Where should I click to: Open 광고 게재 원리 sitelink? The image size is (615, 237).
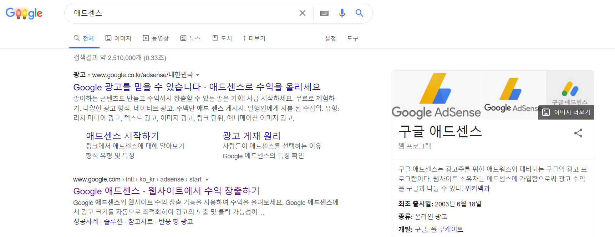pos(252,136)
